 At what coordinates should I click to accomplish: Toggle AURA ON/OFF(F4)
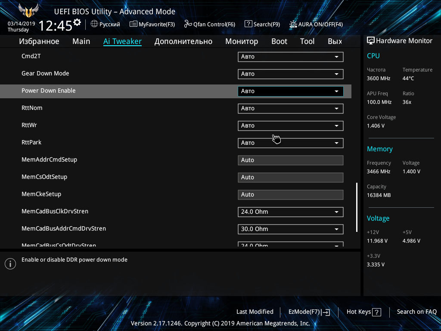pos(316,24)
